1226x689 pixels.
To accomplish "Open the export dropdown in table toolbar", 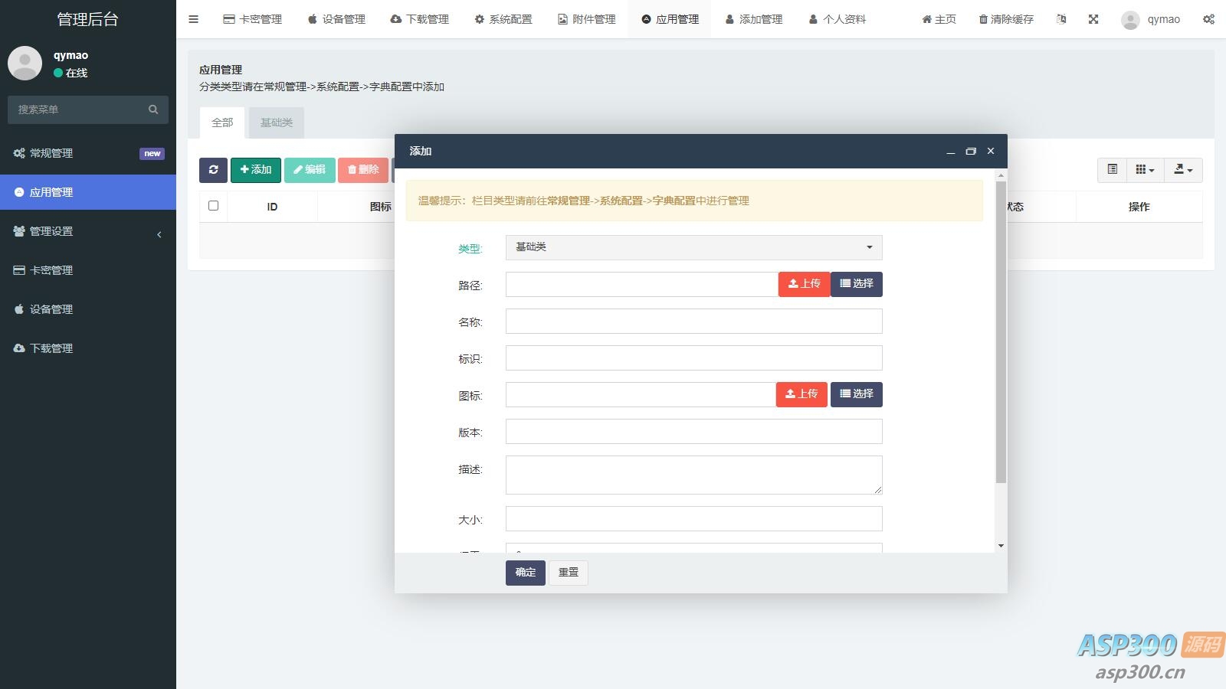I will [x=1183, y=170].
